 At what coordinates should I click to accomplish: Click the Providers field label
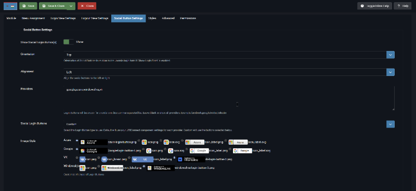tap(27, 88)
